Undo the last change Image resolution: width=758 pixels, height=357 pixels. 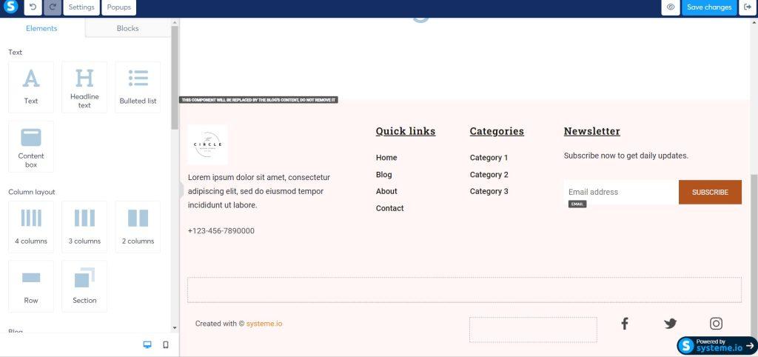(x=33, y=7)
